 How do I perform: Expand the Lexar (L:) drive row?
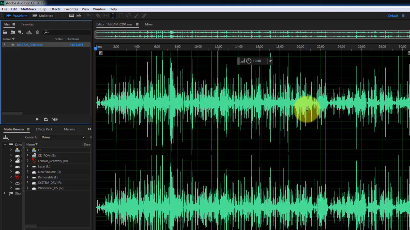[x=28, y=166]
